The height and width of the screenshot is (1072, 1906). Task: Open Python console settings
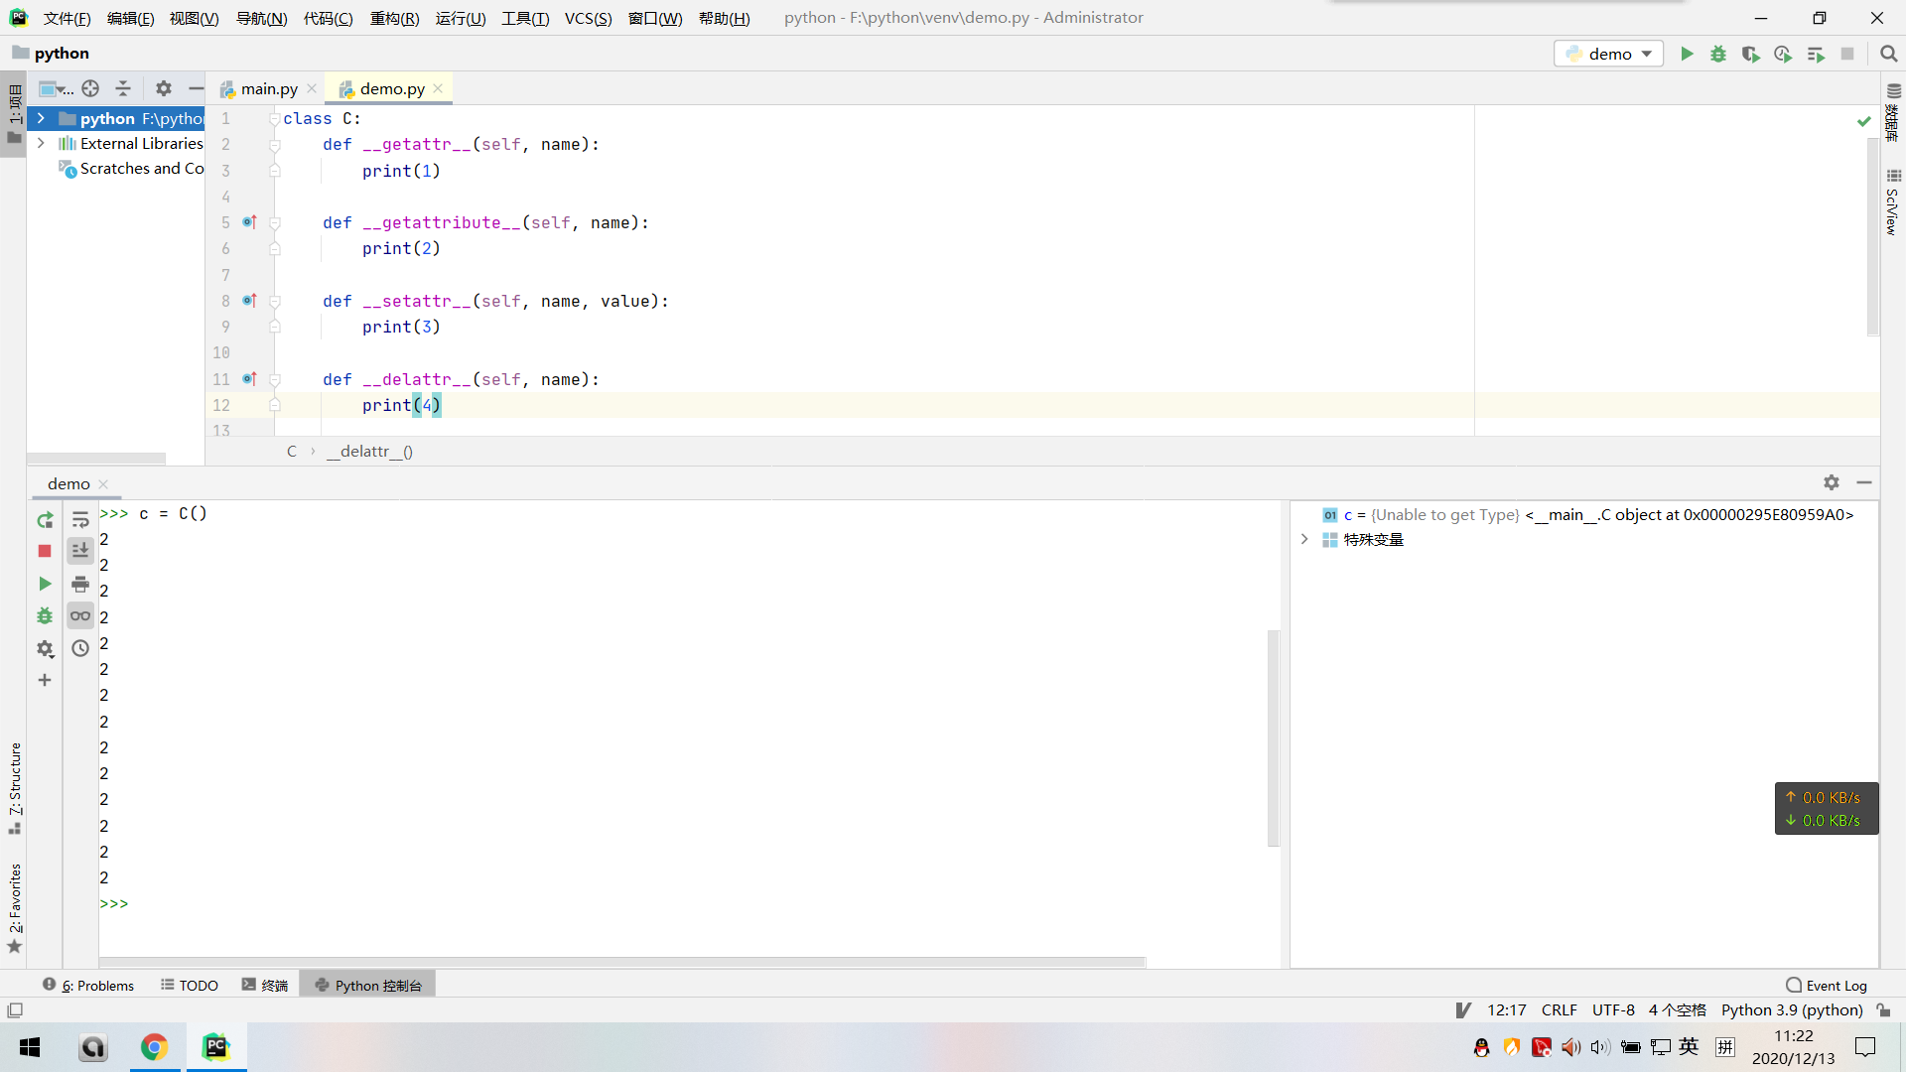coord(45,649)
